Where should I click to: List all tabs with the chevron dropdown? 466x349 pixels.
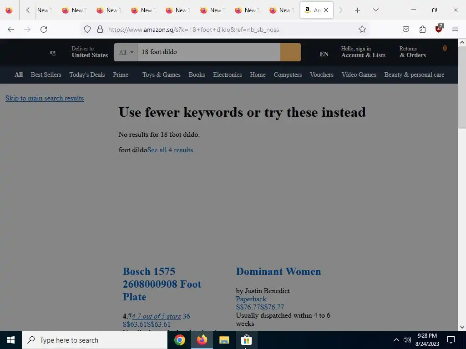click(375, 10)
